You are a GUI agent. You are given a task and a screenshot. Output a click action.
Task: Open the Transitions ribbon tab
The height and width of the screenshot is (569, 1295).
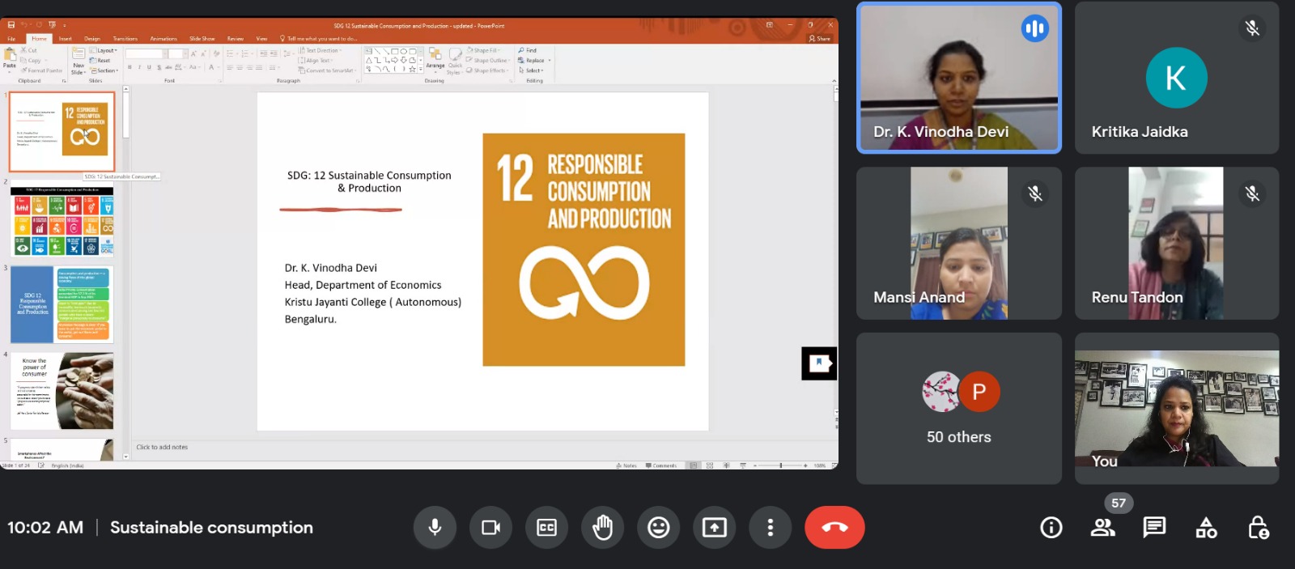[x=125, y=39]
